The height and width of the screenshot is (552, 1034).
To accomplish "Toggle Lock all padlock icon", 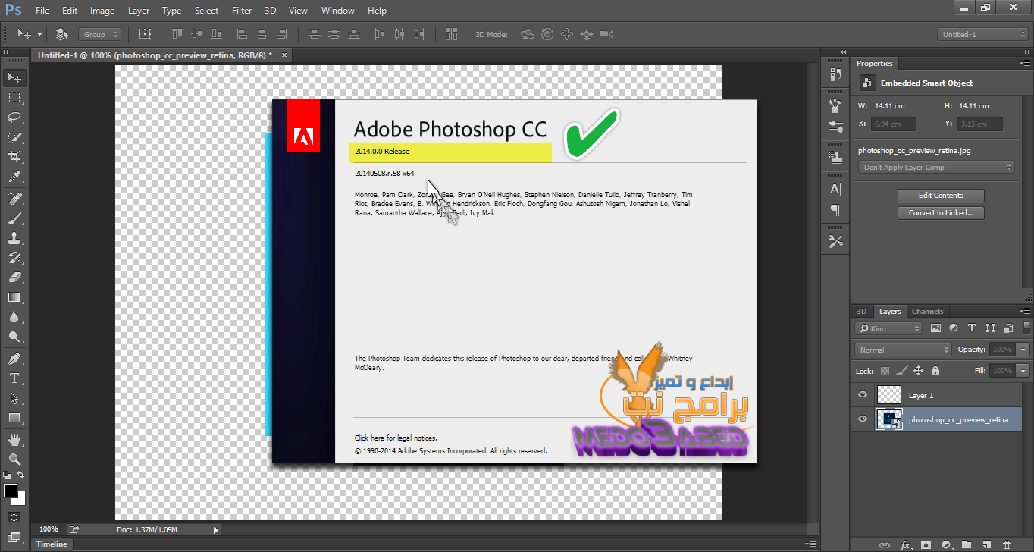I will click(935, 371).
